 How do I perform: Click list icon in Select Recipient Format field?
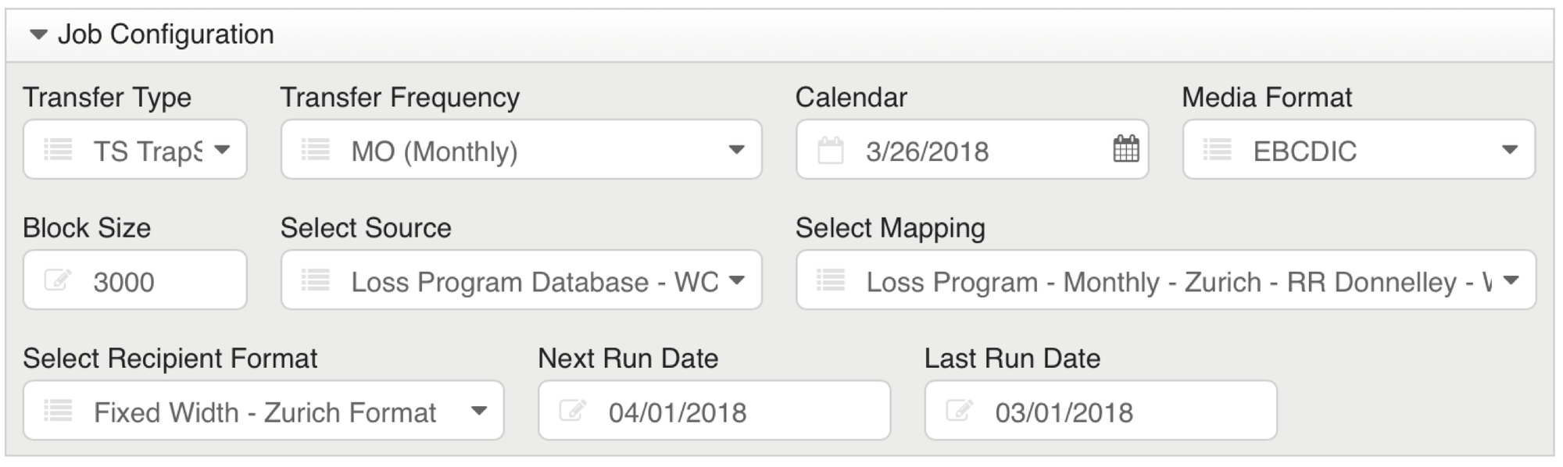click(58, 410)
